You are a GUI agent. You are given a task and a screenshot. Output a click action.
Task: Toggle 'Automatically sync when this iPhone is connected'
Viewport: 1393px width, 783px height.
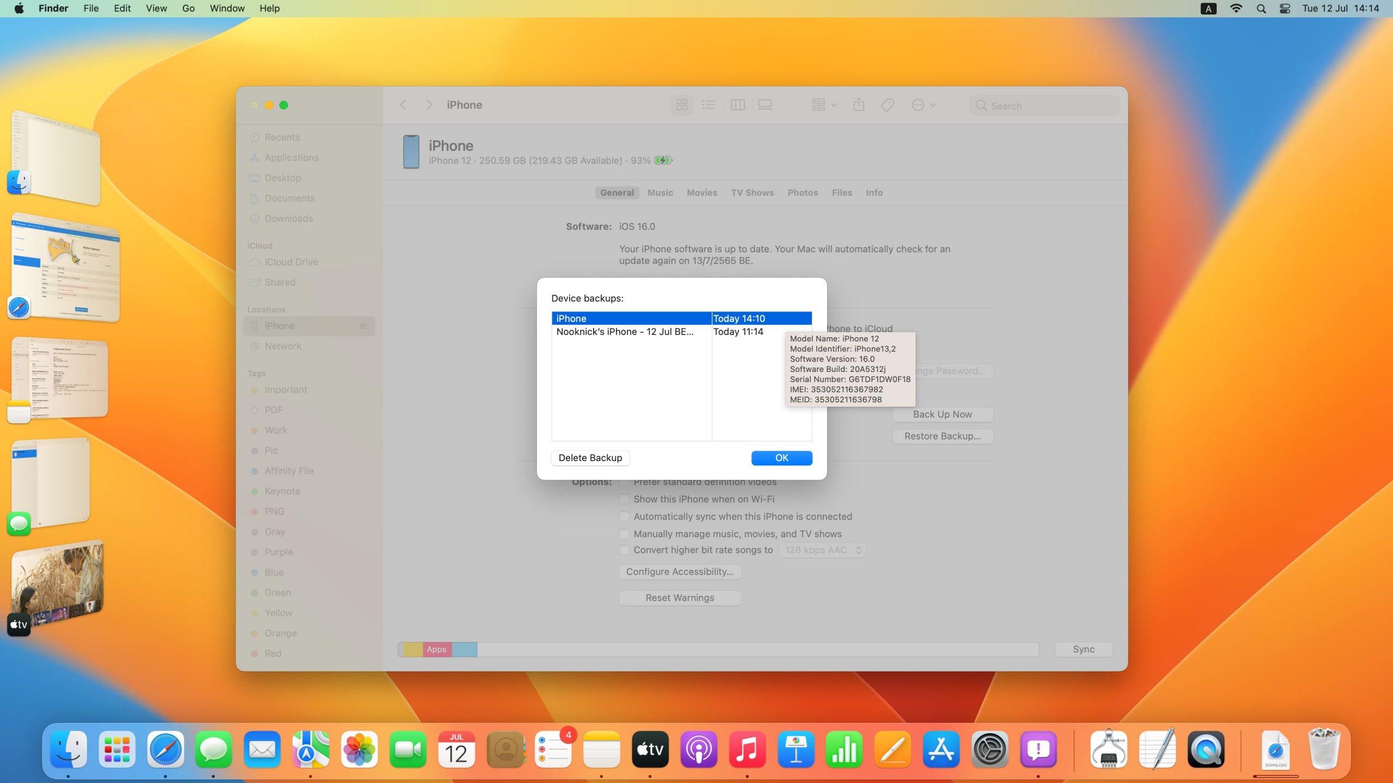click(x=624, y=517)
